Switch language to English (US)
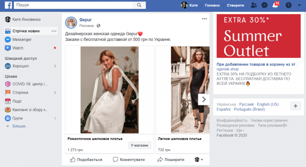This screenshot has height=167, width=306. tap(268, 104)
